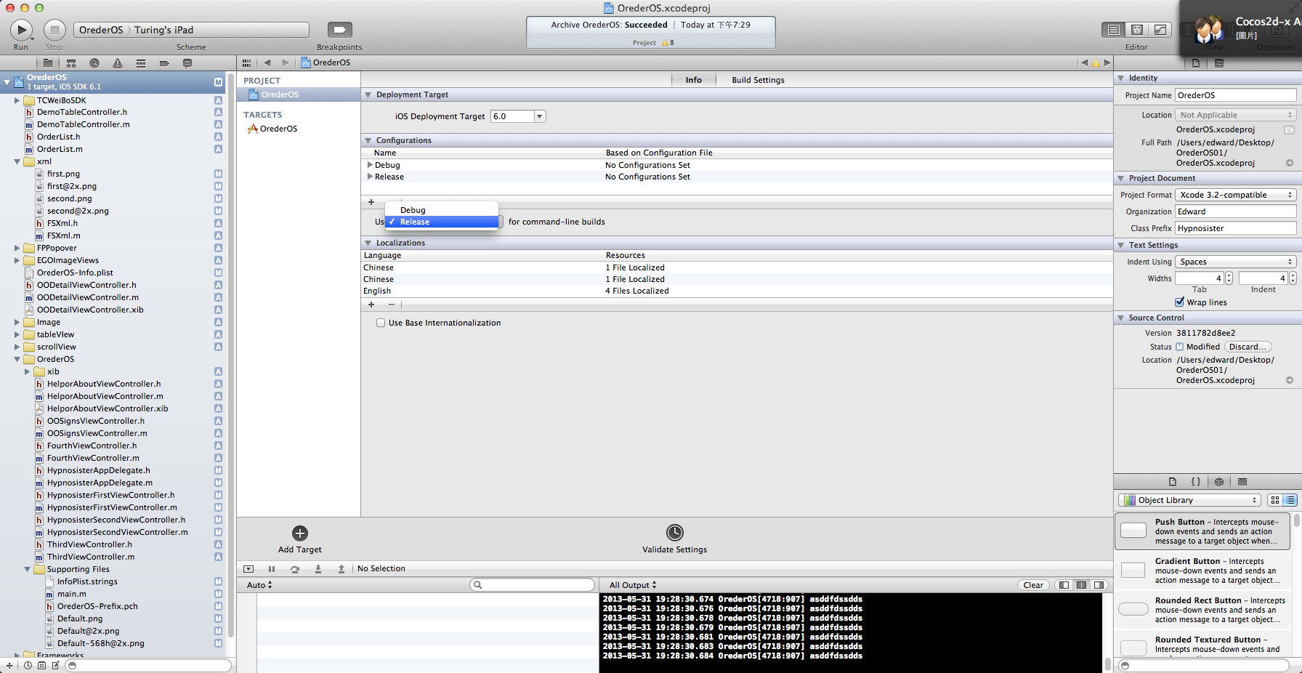1302x673 pixels.
Task: Toggle the Breakpoints button
Action: tap(339, 30)
